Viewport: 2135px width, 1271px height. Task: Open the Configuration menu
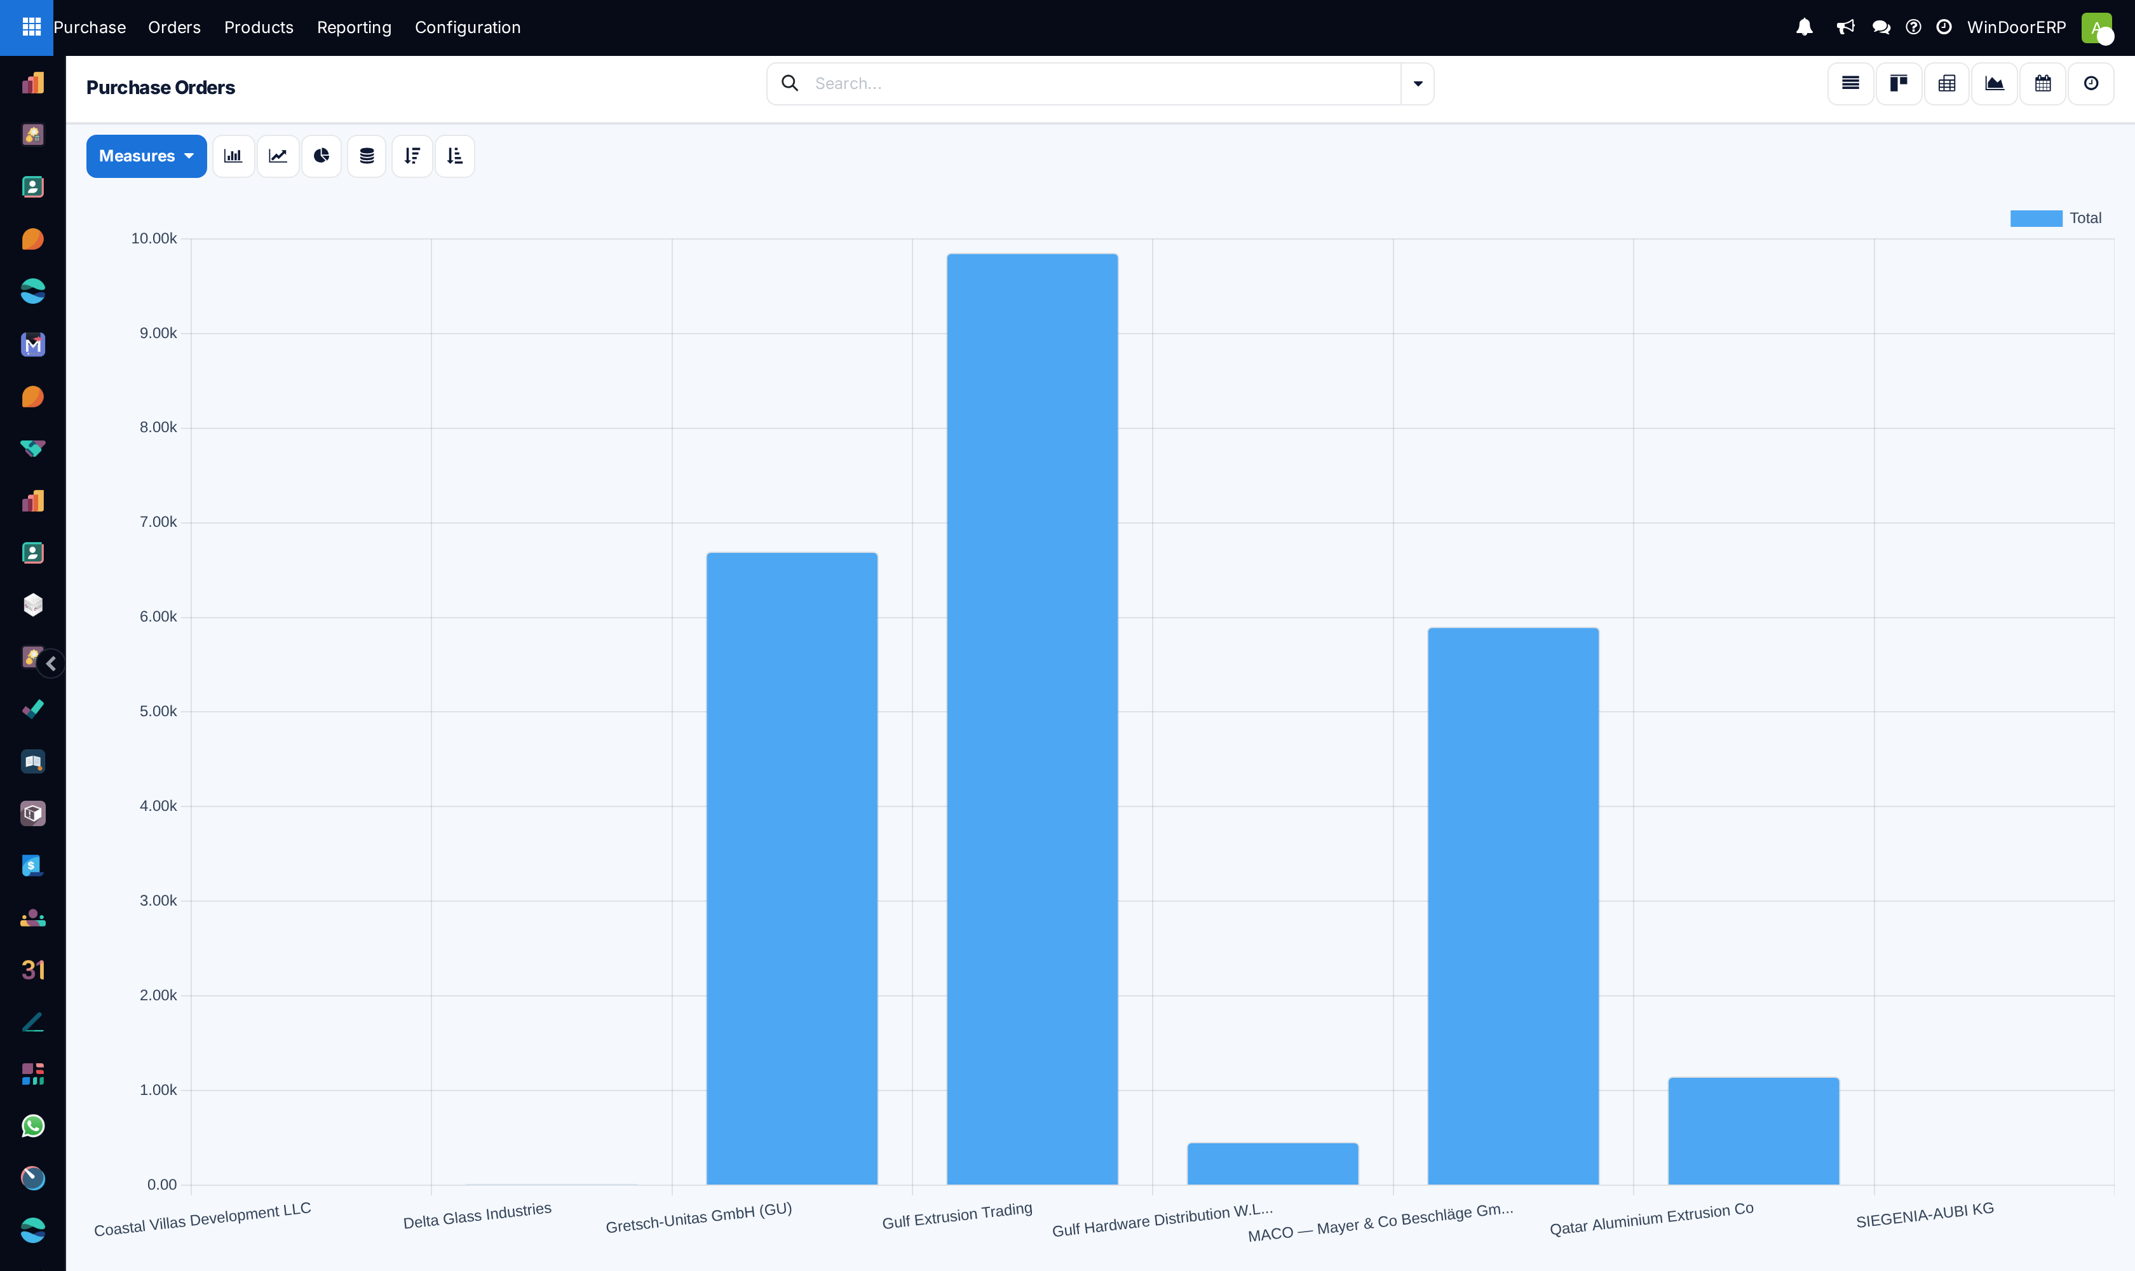[x=468, y=27]
